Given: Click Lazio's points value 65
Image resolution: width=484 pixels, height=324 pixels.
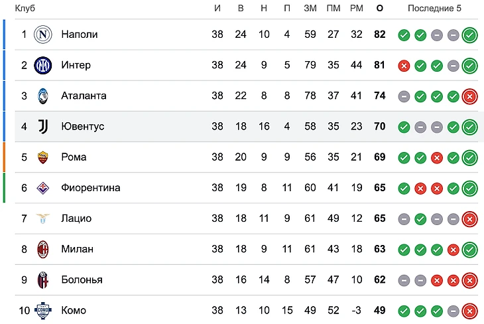Looking at the screenshot, I should [379, 218].
